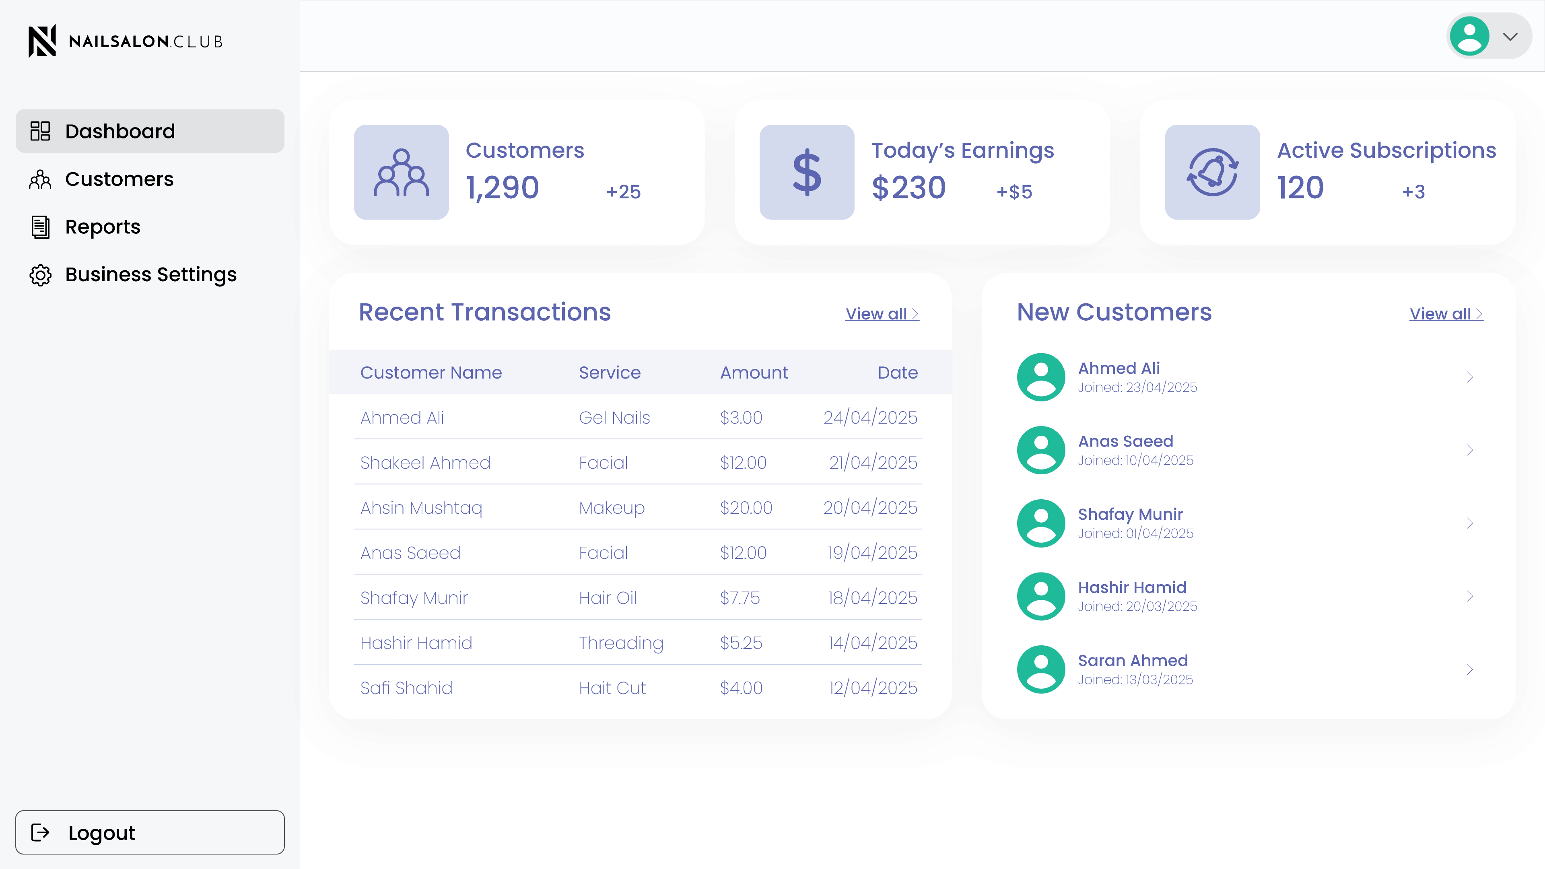1545x869 pixels.
Task: Click the NailSalon.Club logo icon
Action: (42, 41)
